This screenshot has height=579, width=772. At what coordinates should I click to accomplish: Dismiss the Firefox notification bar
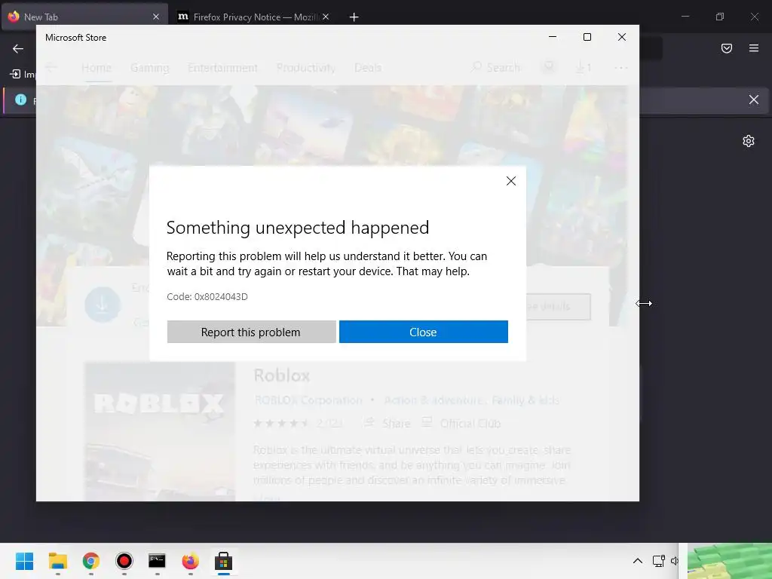pos(754,100)
